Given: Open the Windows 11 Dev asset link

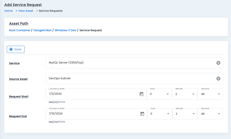Looking at the screenshot, I should coord(65,30).
